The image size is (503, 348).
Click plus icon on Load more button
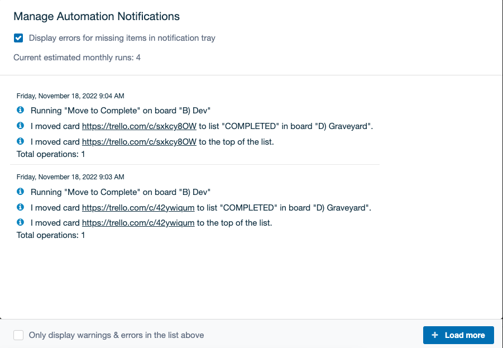435,335
